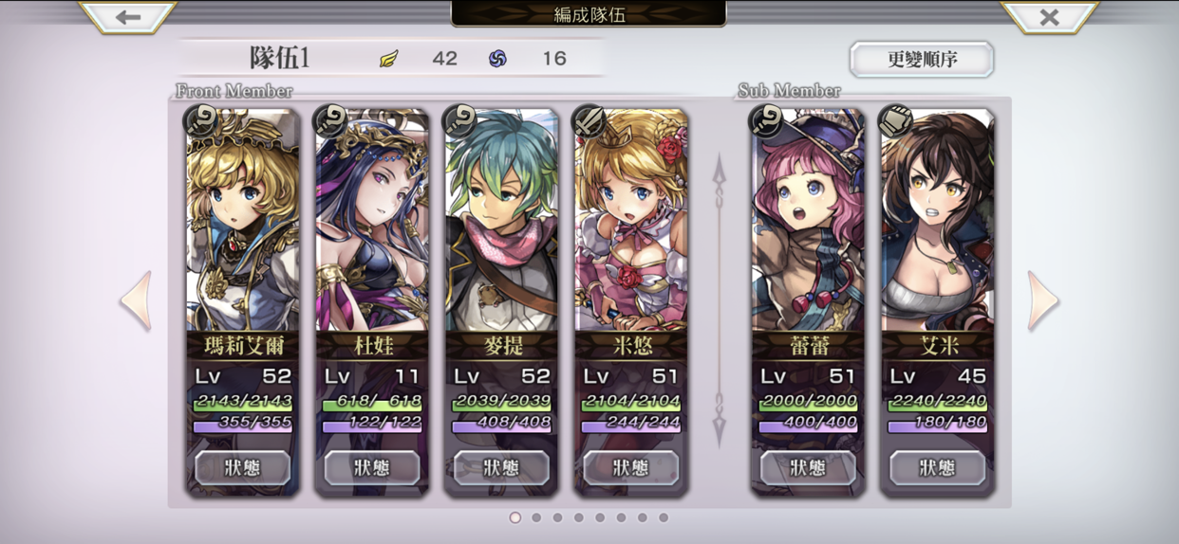Image resolution: width=1179 pixels, height=544 pixels.
Task: Close the team formation screen
Action: tap(1049, 16)
